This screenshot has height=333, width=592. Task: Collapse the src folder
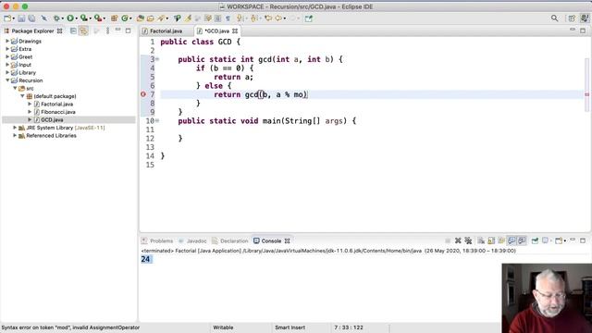pyautogui.click(x=15, y=89)
